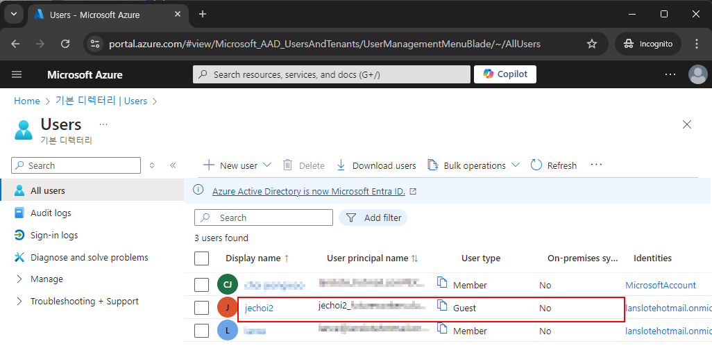Screen dimensions: 712x362
Task: Open the Bulk operations dropdown
Action: point(516,165)
